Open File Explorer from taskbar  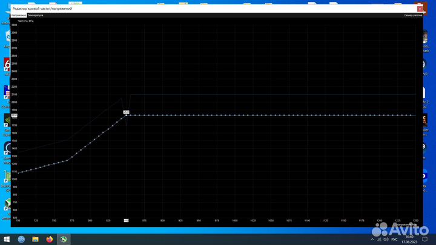[x=36, y=239]
